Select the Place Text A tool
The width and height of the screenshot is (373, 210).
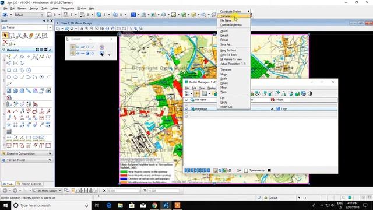[9, 111]
